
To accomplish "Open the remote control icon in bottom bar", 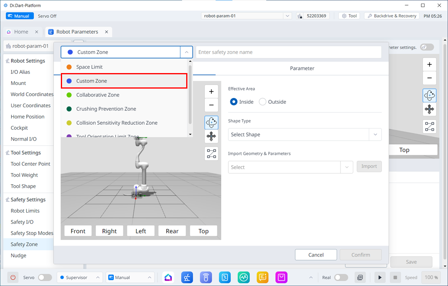I will tap(206, 277).
